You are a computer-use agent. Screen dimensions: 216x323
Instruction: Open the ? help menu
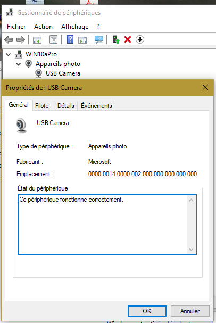(98, 27)
